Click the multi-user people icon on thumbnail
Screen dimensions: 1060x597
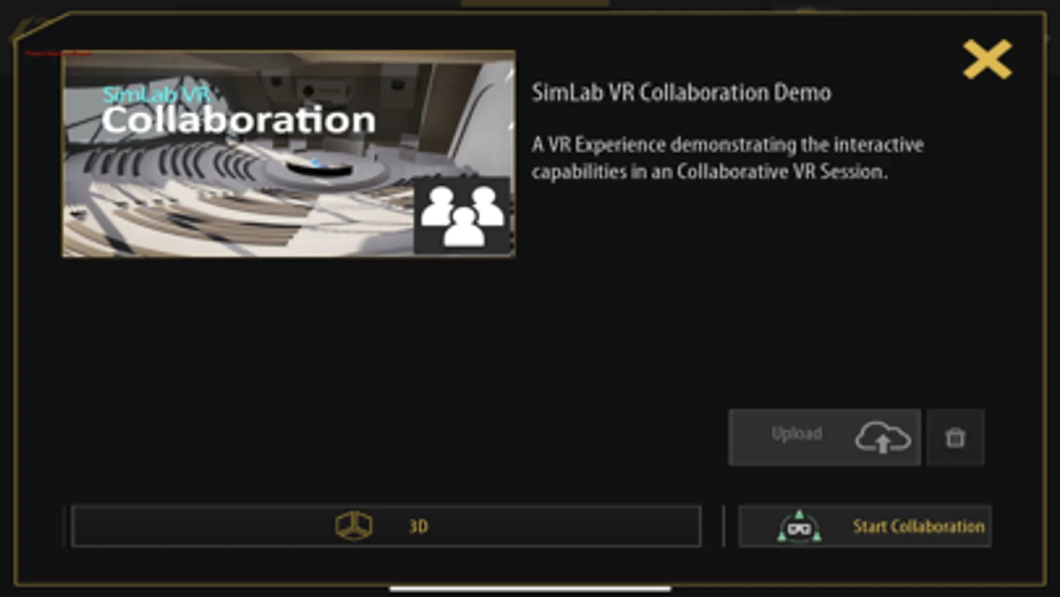pyautogui.click(x=463, y=216)
